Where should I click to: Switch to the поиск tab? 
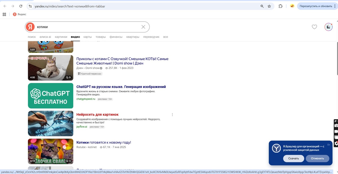coord(32,37)
